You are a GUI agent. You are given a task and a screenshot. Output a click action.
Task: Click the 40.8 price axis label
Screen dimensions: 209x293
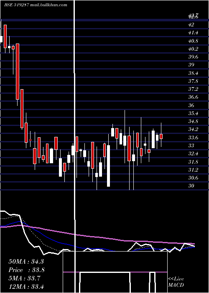[193, 41]
